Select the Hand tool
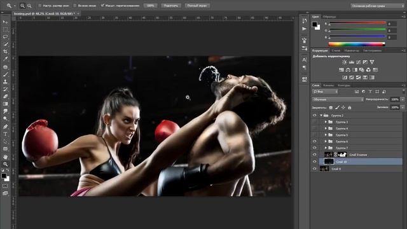The height and width of the screenshot is (229, 407). coord(5,157)
